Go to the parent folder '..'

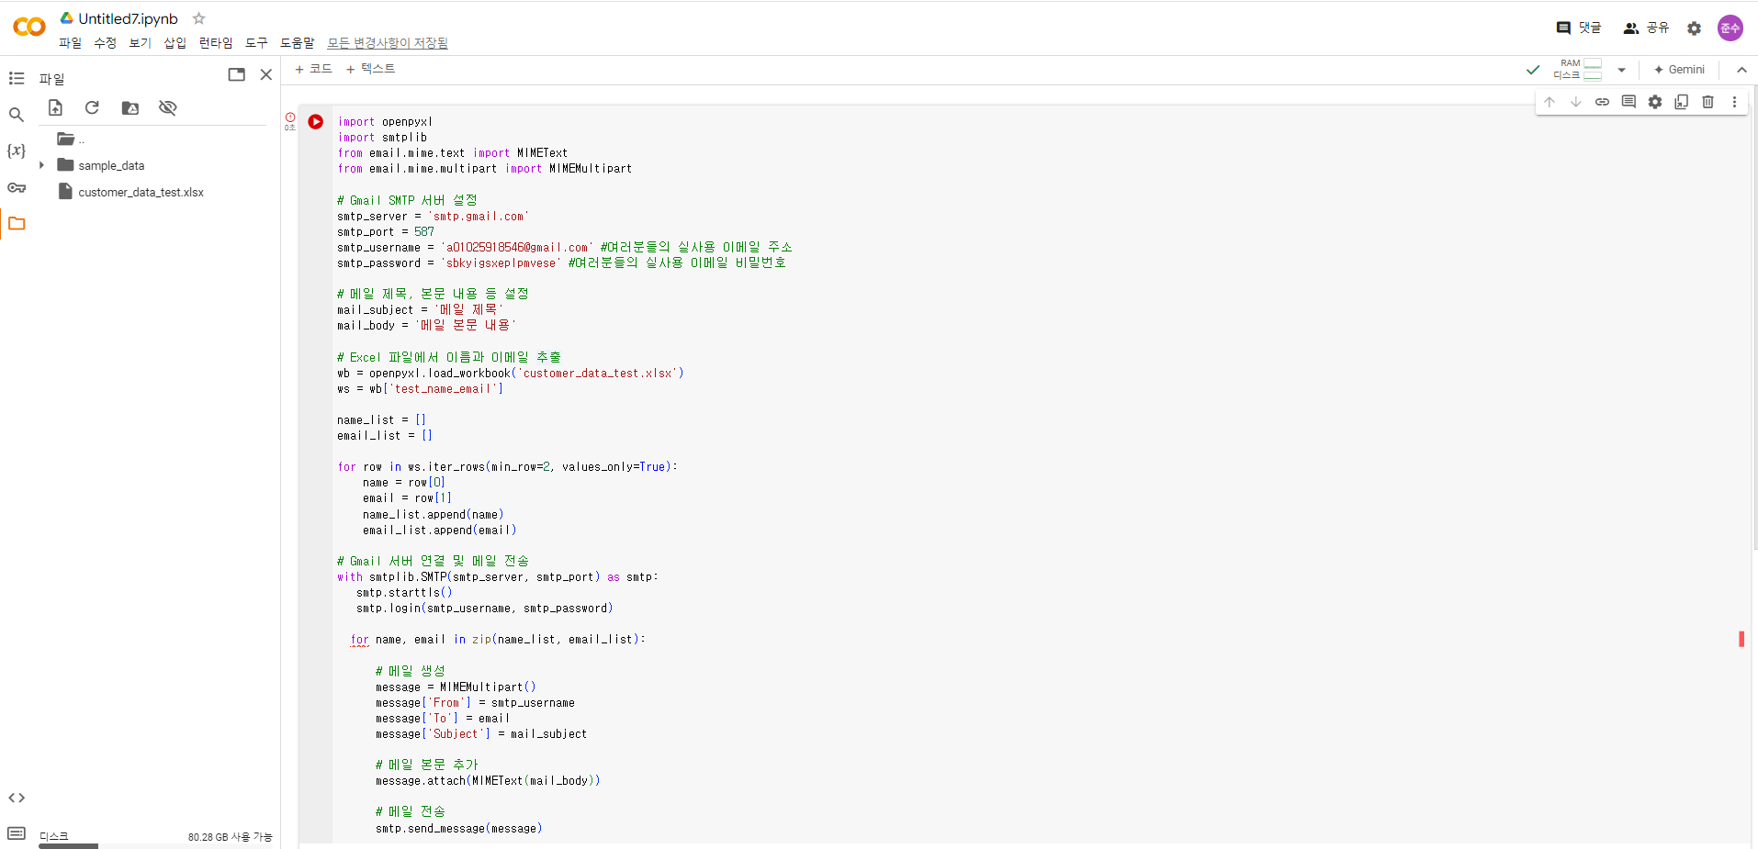click(71, 140)
